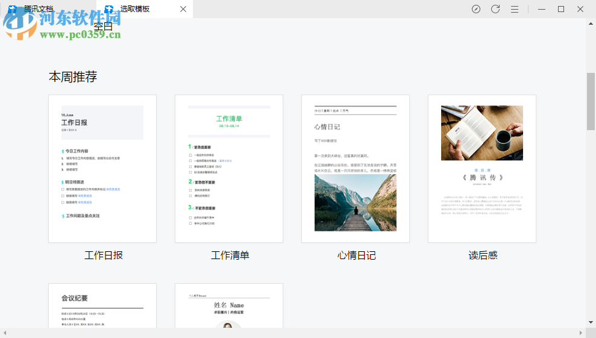The image size is (596, 338).
Task: Open the 会议纪要 template thumbnail
Action: point(102,305)
